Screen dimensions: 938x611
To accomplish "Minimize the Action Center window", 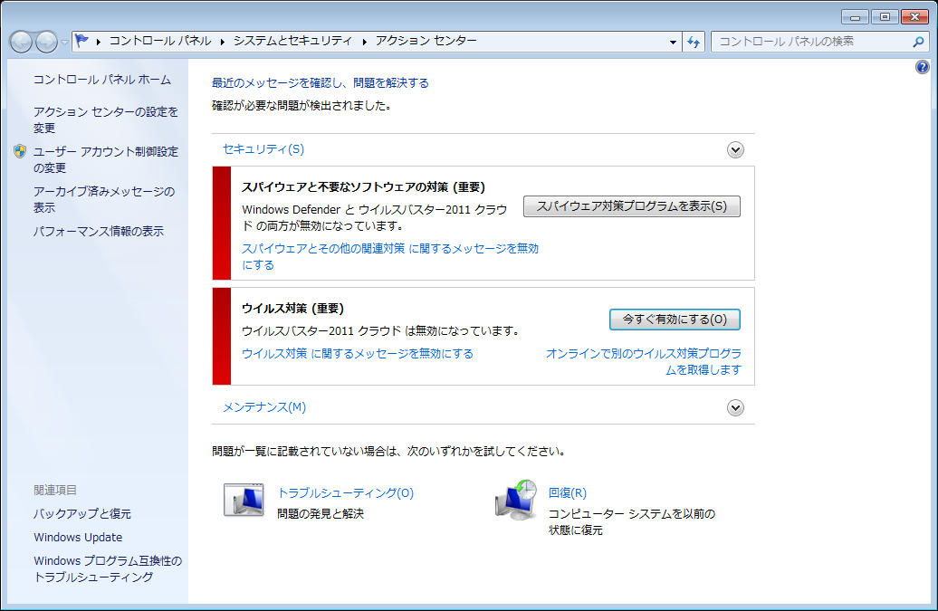I will click(855, 16).
